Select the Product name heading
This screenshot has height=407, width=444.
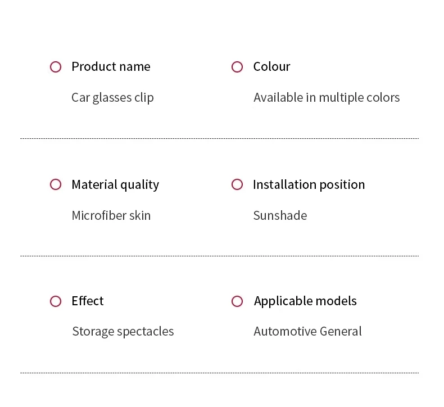(x=111, y=66)
